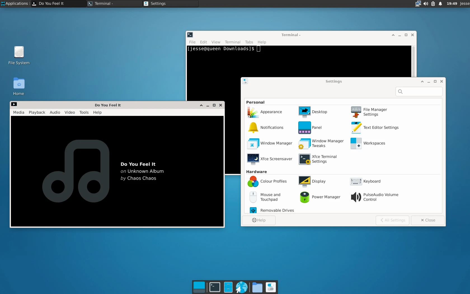The height and width of the screenshot is (294, 470).
Task: Open Window Manager Tweaks
Action: [304, 143]
